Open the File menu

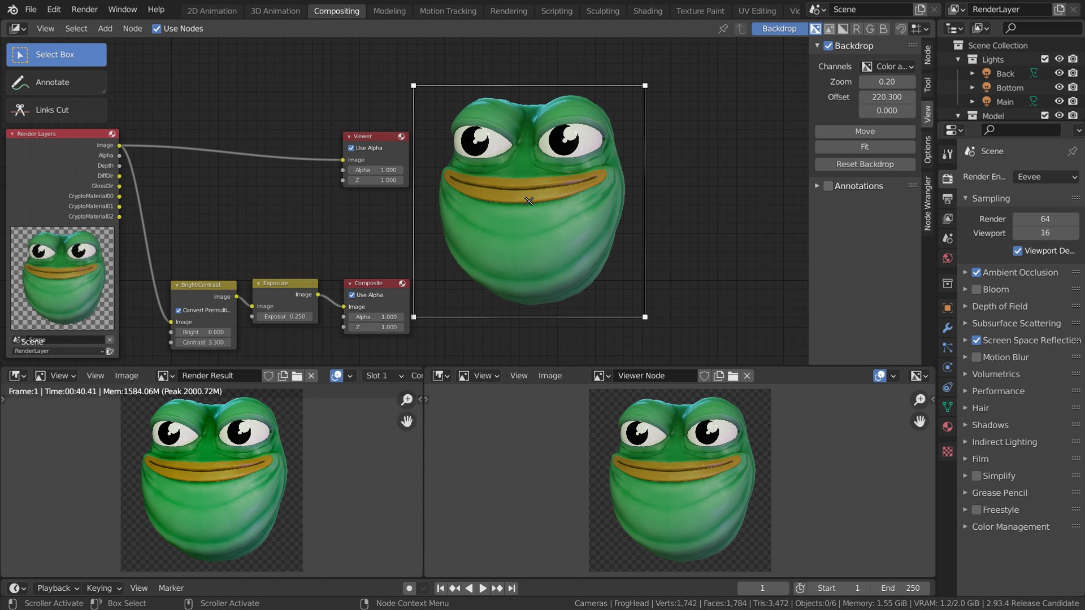tap(31, 10)
